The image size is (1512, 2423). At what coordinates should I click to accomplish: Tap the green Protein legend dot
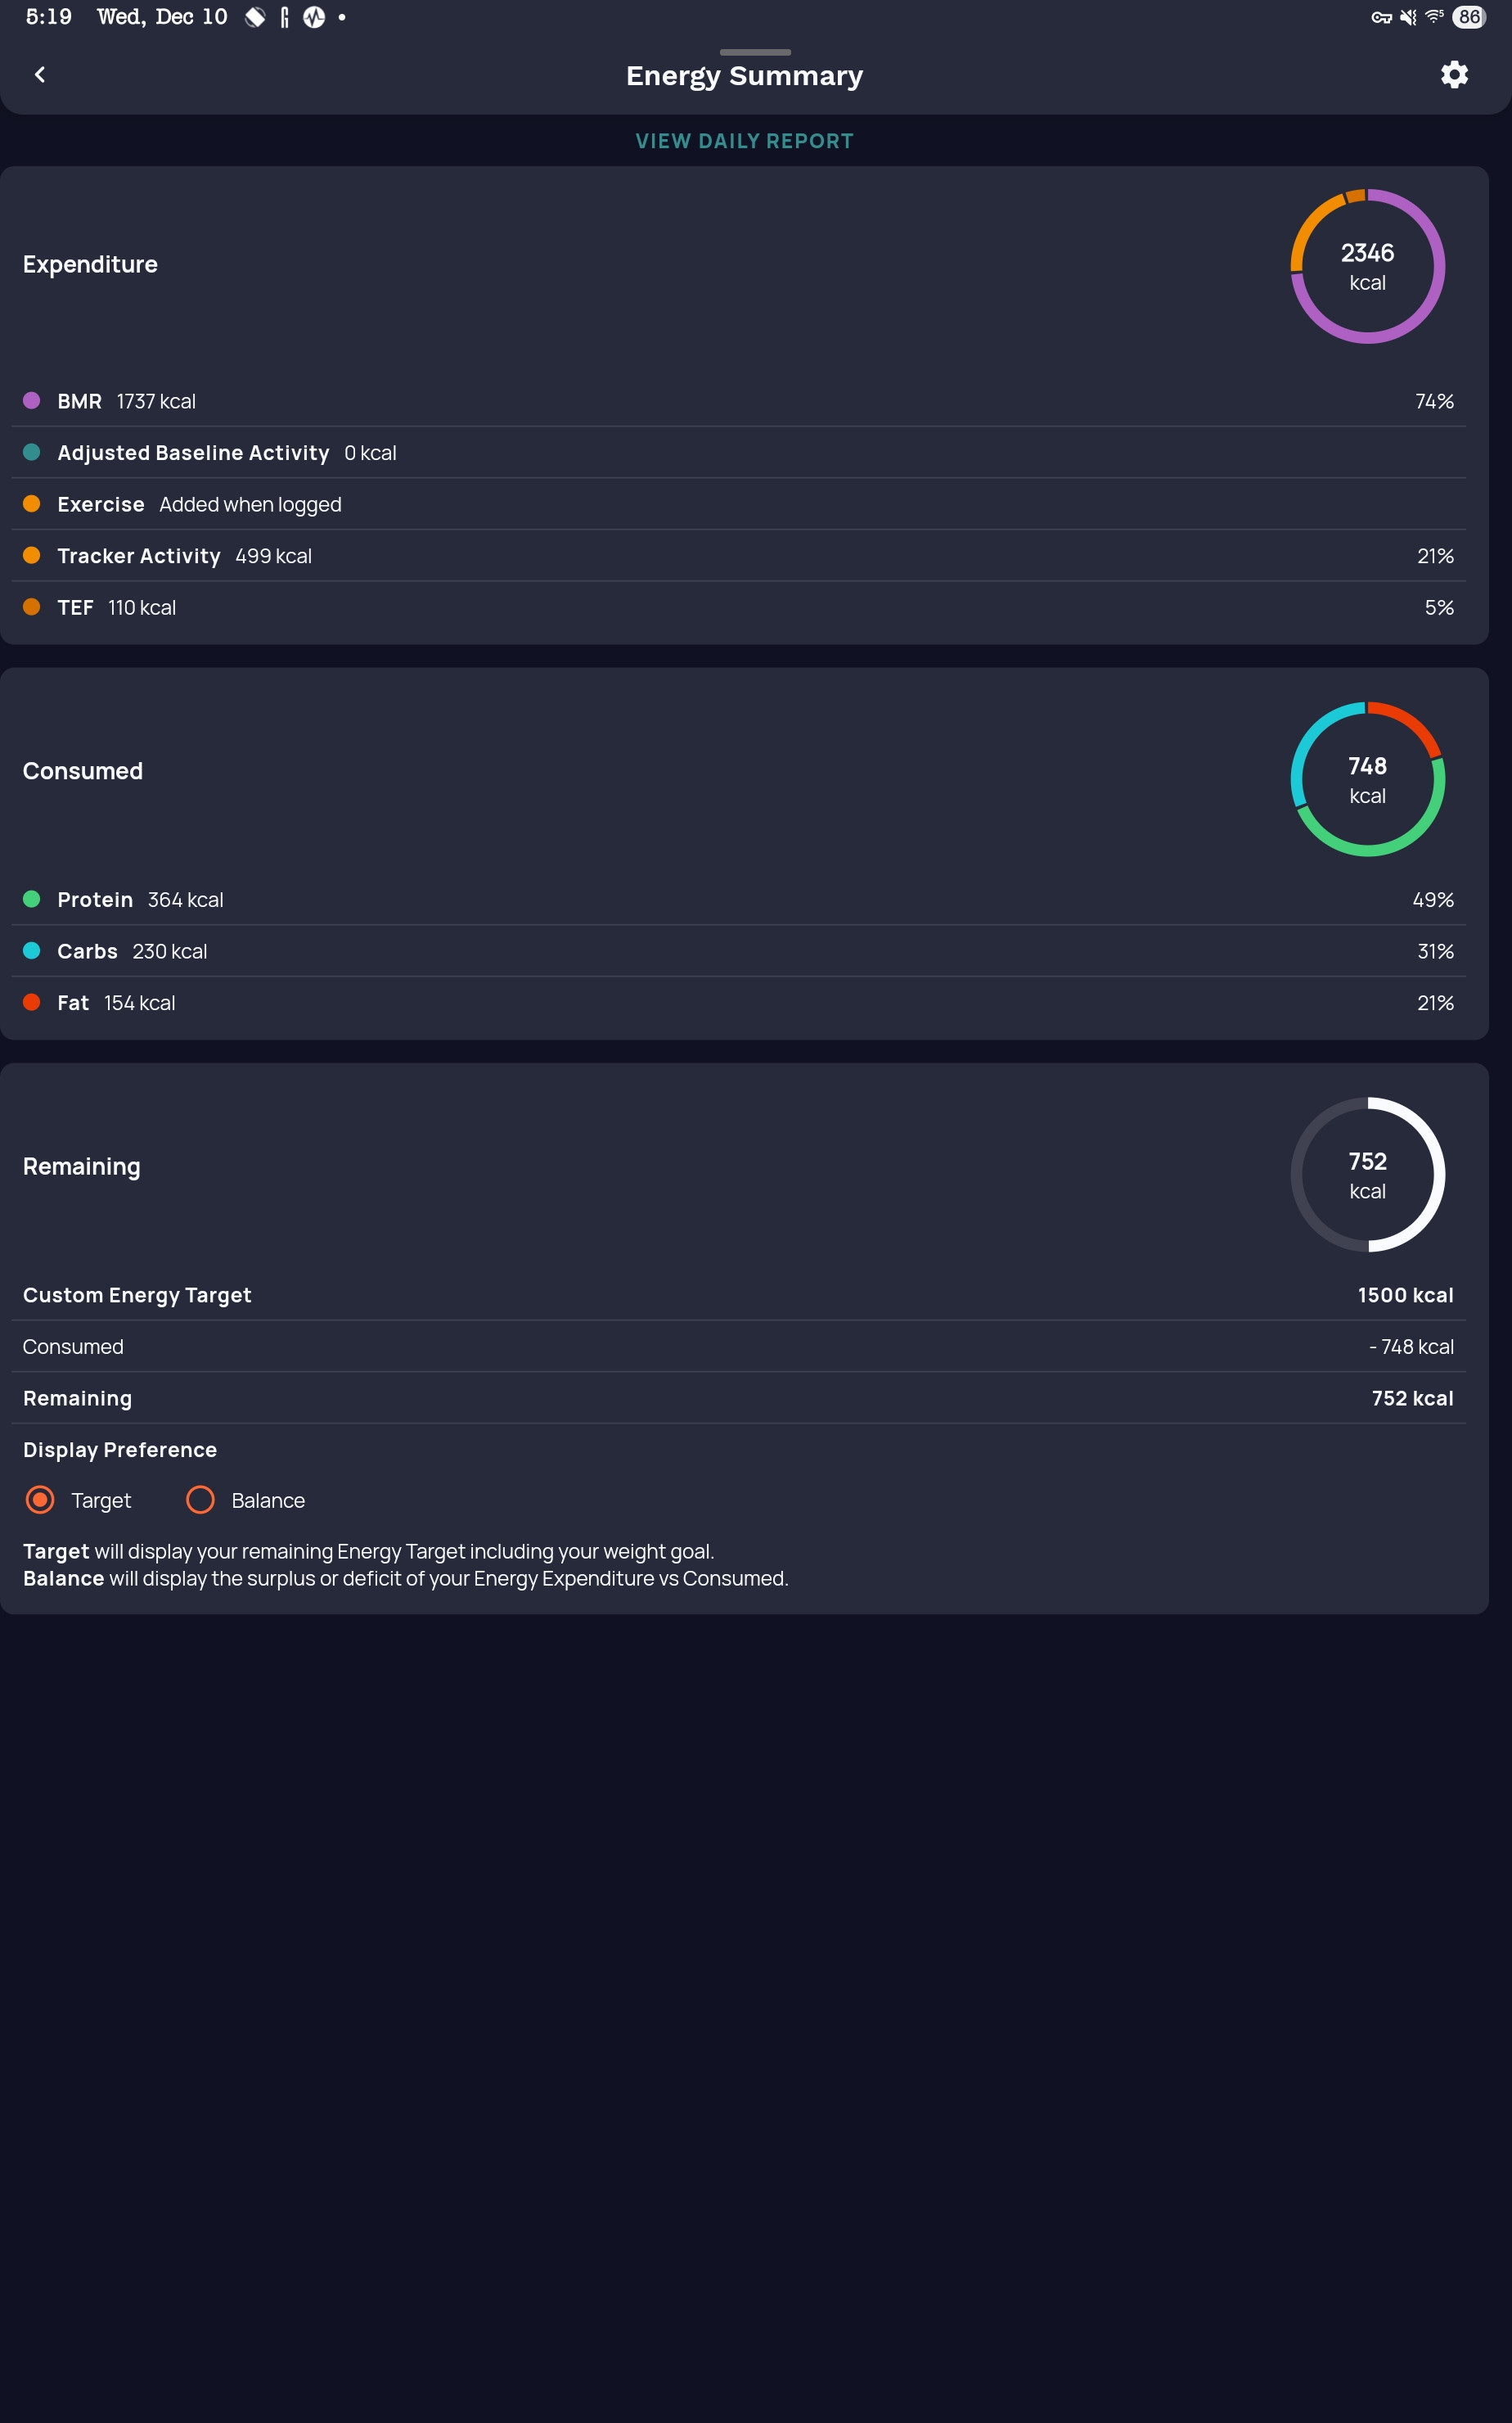[x=32, y=900]
